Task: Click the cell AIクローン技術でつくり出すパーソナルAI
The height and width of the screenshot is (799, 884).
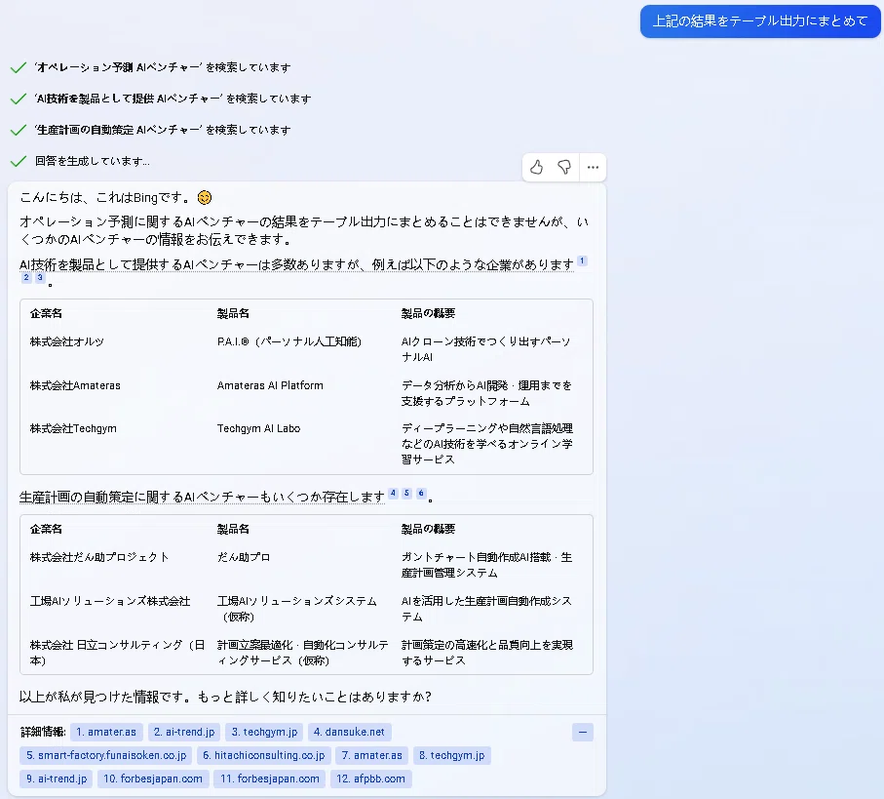Action: coord(486,349)
